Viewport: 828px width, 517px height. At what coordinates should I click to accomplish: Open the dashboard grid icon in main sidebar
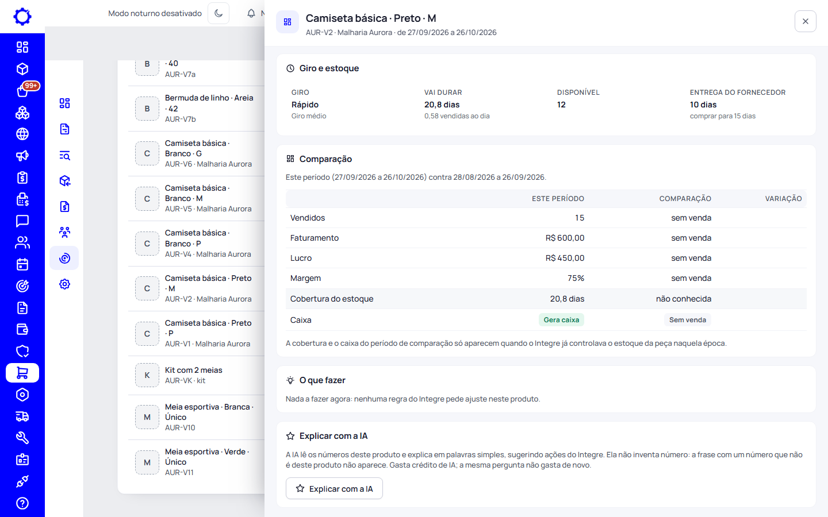[22, 47]
